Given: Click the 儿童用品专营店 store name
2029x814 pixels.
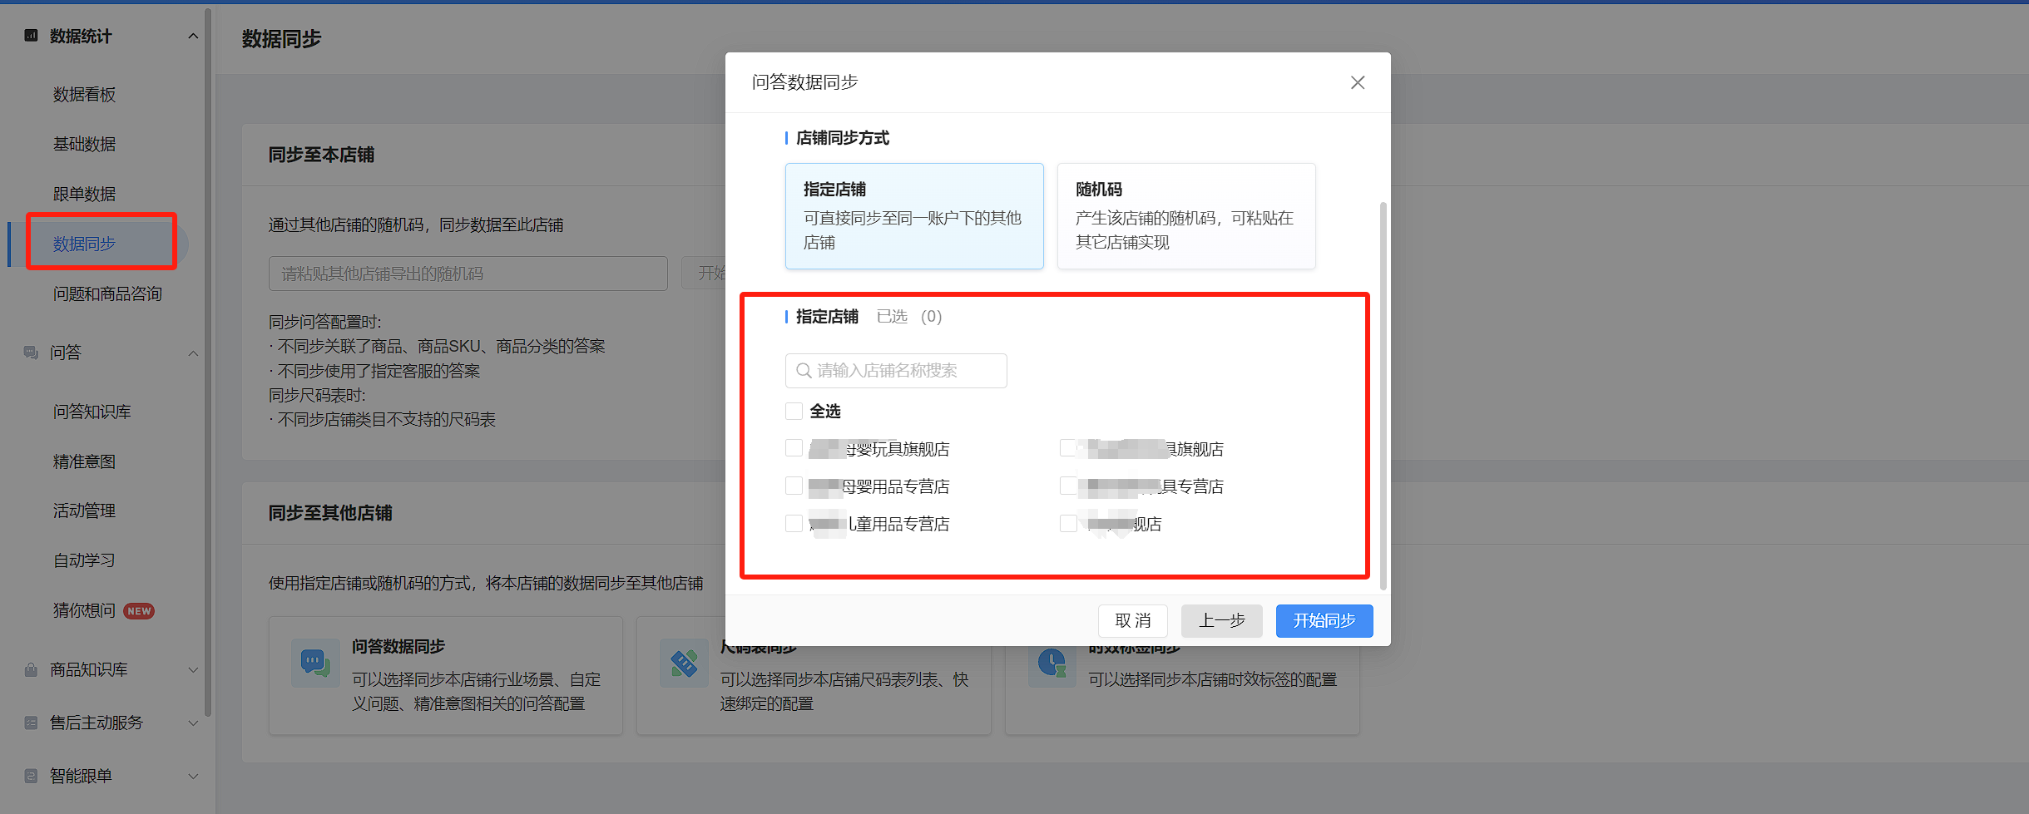Looking at the screenshot, I should point(879,524).
